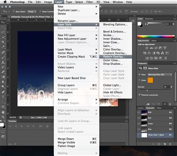Select the Eyedropper tool

pos(3,47)
